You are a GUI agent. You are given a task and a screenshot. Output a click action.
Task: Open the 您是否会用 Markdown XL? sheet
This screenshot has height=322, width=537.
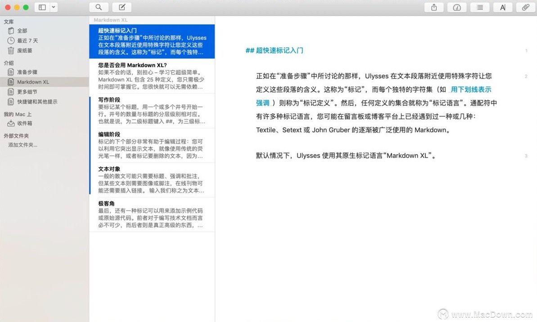pos(152,76)
